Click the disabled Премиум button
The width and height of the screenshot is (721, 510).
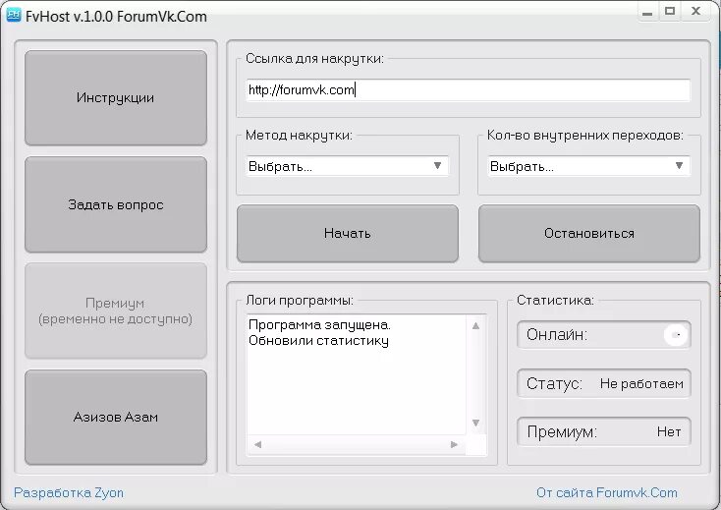coord(115,311)
